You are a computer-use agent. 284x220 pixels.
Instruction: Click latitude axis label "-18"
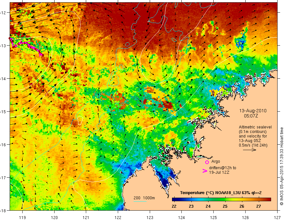[x=3, y=211]
